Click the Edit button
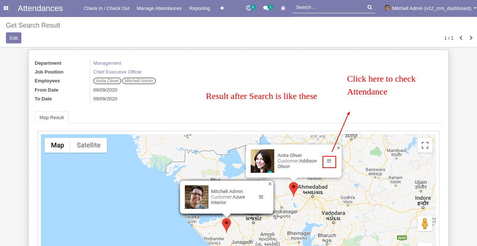Image resolution: width=477 pixels, height=246 pixels. [x=14, y=38]
